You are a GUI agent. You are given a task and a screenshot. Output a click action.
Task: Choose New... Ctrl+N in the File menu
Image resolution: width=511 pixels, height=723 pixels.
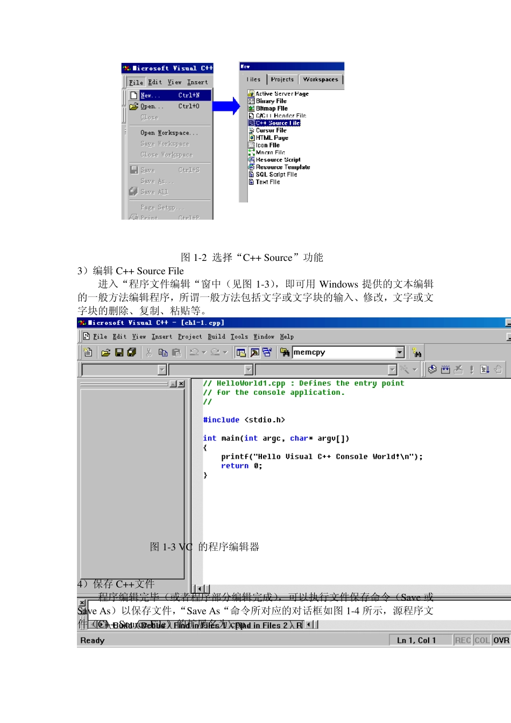tap(170, 95)
